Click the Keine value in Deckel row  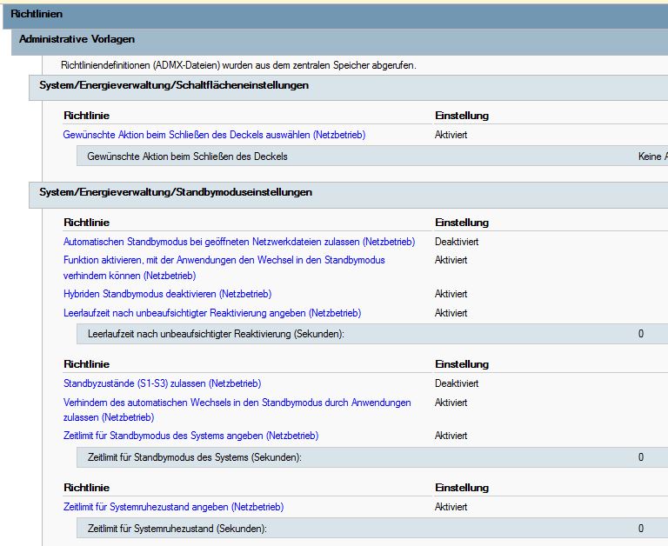click(x=652, y=156)
